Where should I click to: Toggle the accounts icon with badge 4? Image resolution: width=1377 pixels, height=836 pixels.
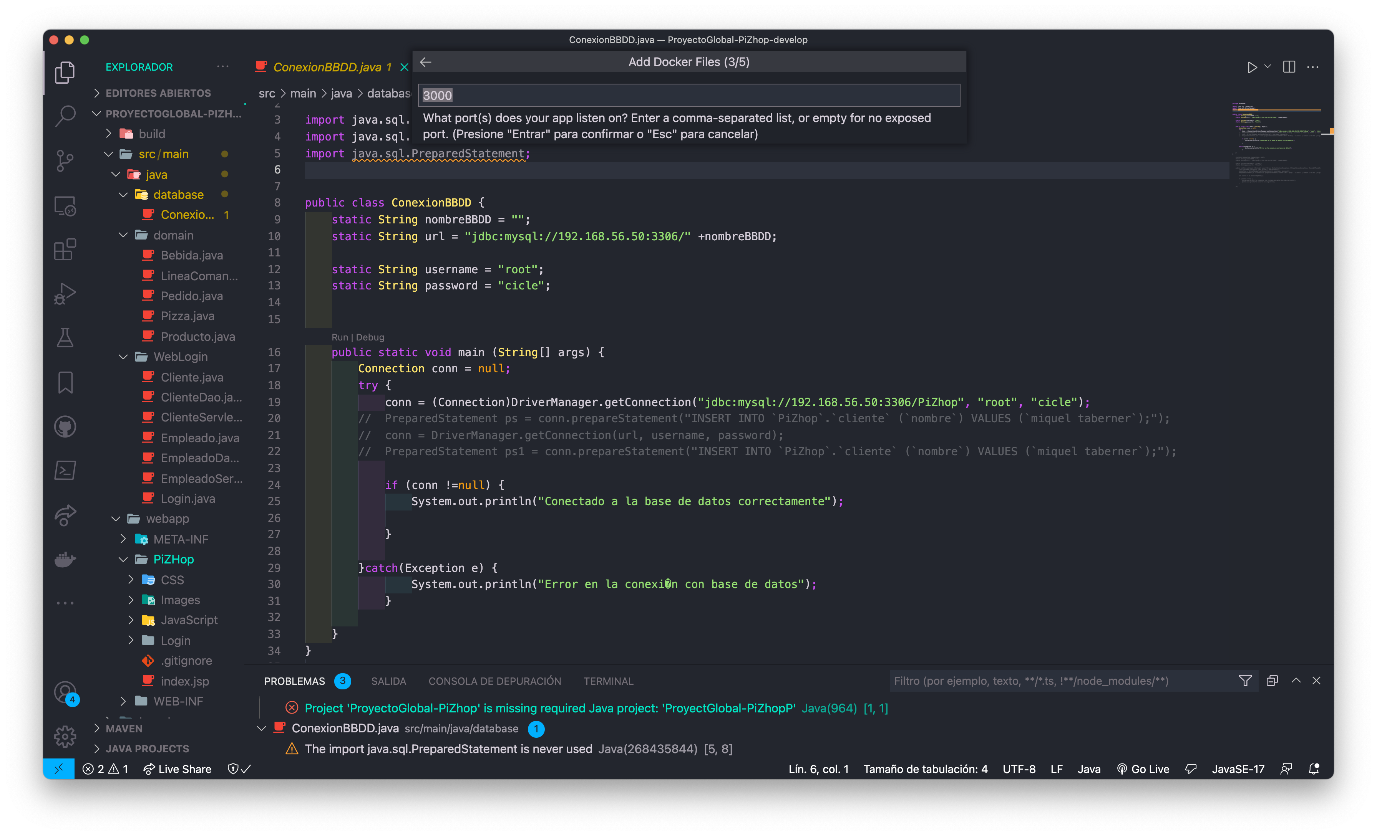[65, 691]
